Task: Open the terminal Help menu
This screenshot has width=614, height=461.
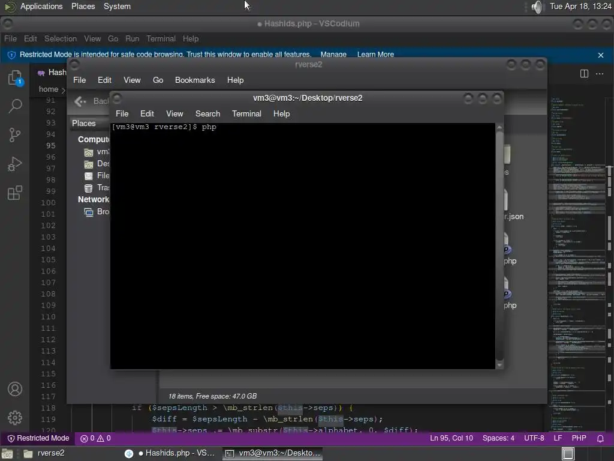Action: pos(281,113)
